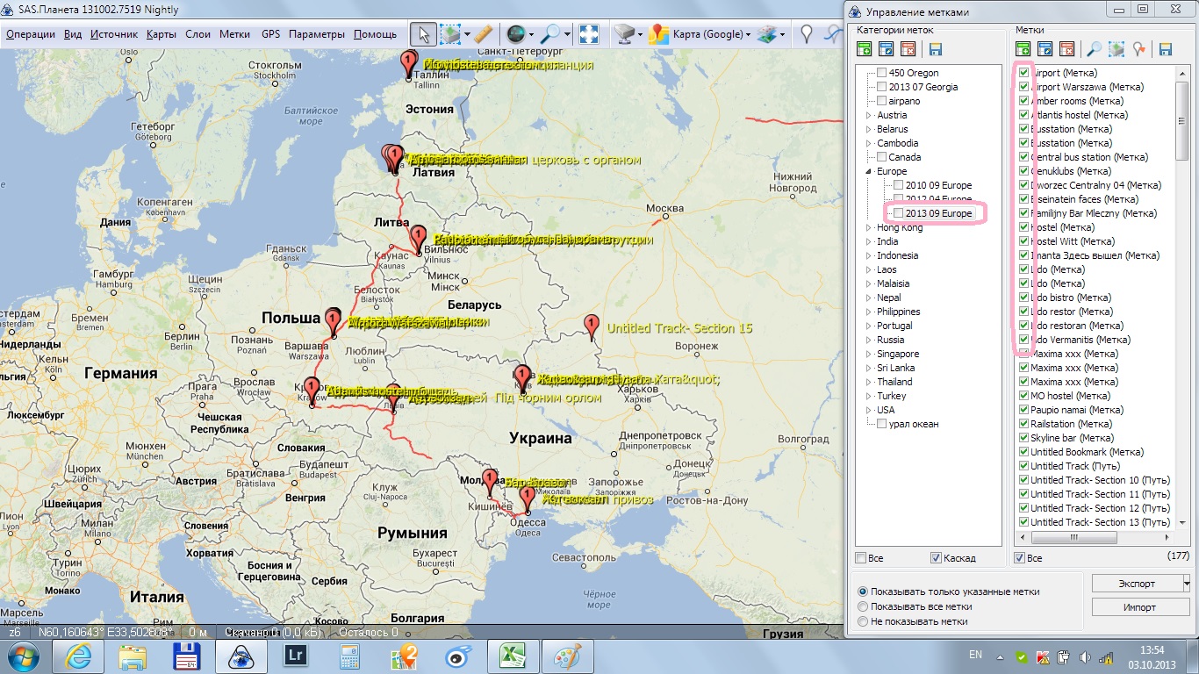Check the 2013 09 Europe category
The image size is (1199, 674).
(x=898, y=213)
